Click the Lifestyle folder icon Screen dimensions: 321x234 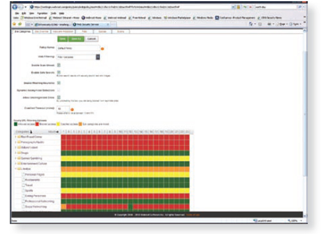(x=19, y=169)
